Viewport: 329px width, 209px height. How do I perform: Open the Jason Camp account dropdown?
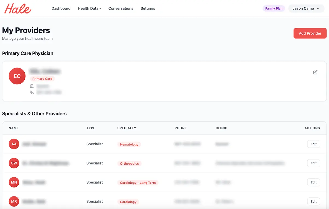[306, 8]
